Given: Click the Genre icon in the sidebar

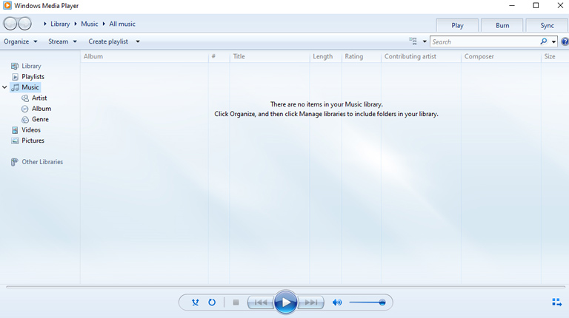Looking at the screenshot, I should pos(25,120).
